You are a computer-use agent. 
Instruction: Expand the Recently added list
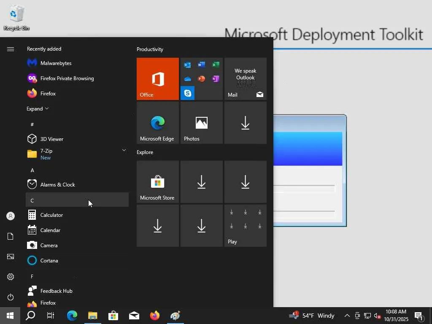tap(38, 108)
